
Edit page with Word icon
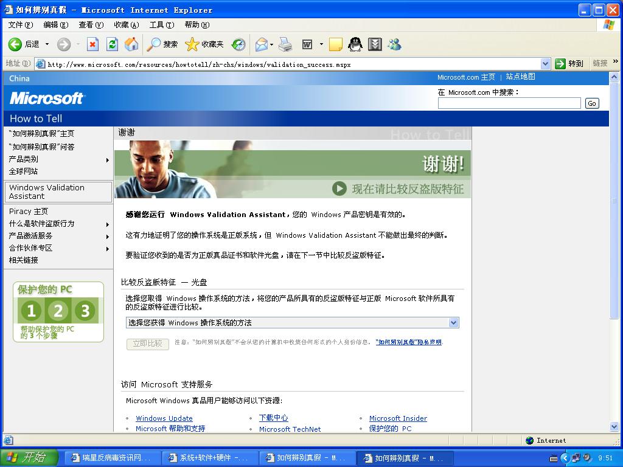[307, 44]
